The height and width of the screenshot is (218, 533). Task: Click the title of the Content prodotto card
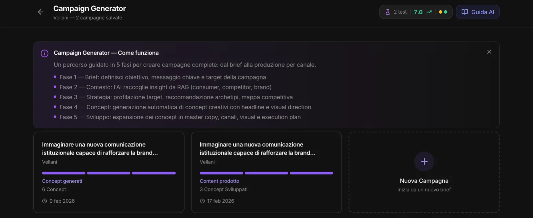pos(258,149)
